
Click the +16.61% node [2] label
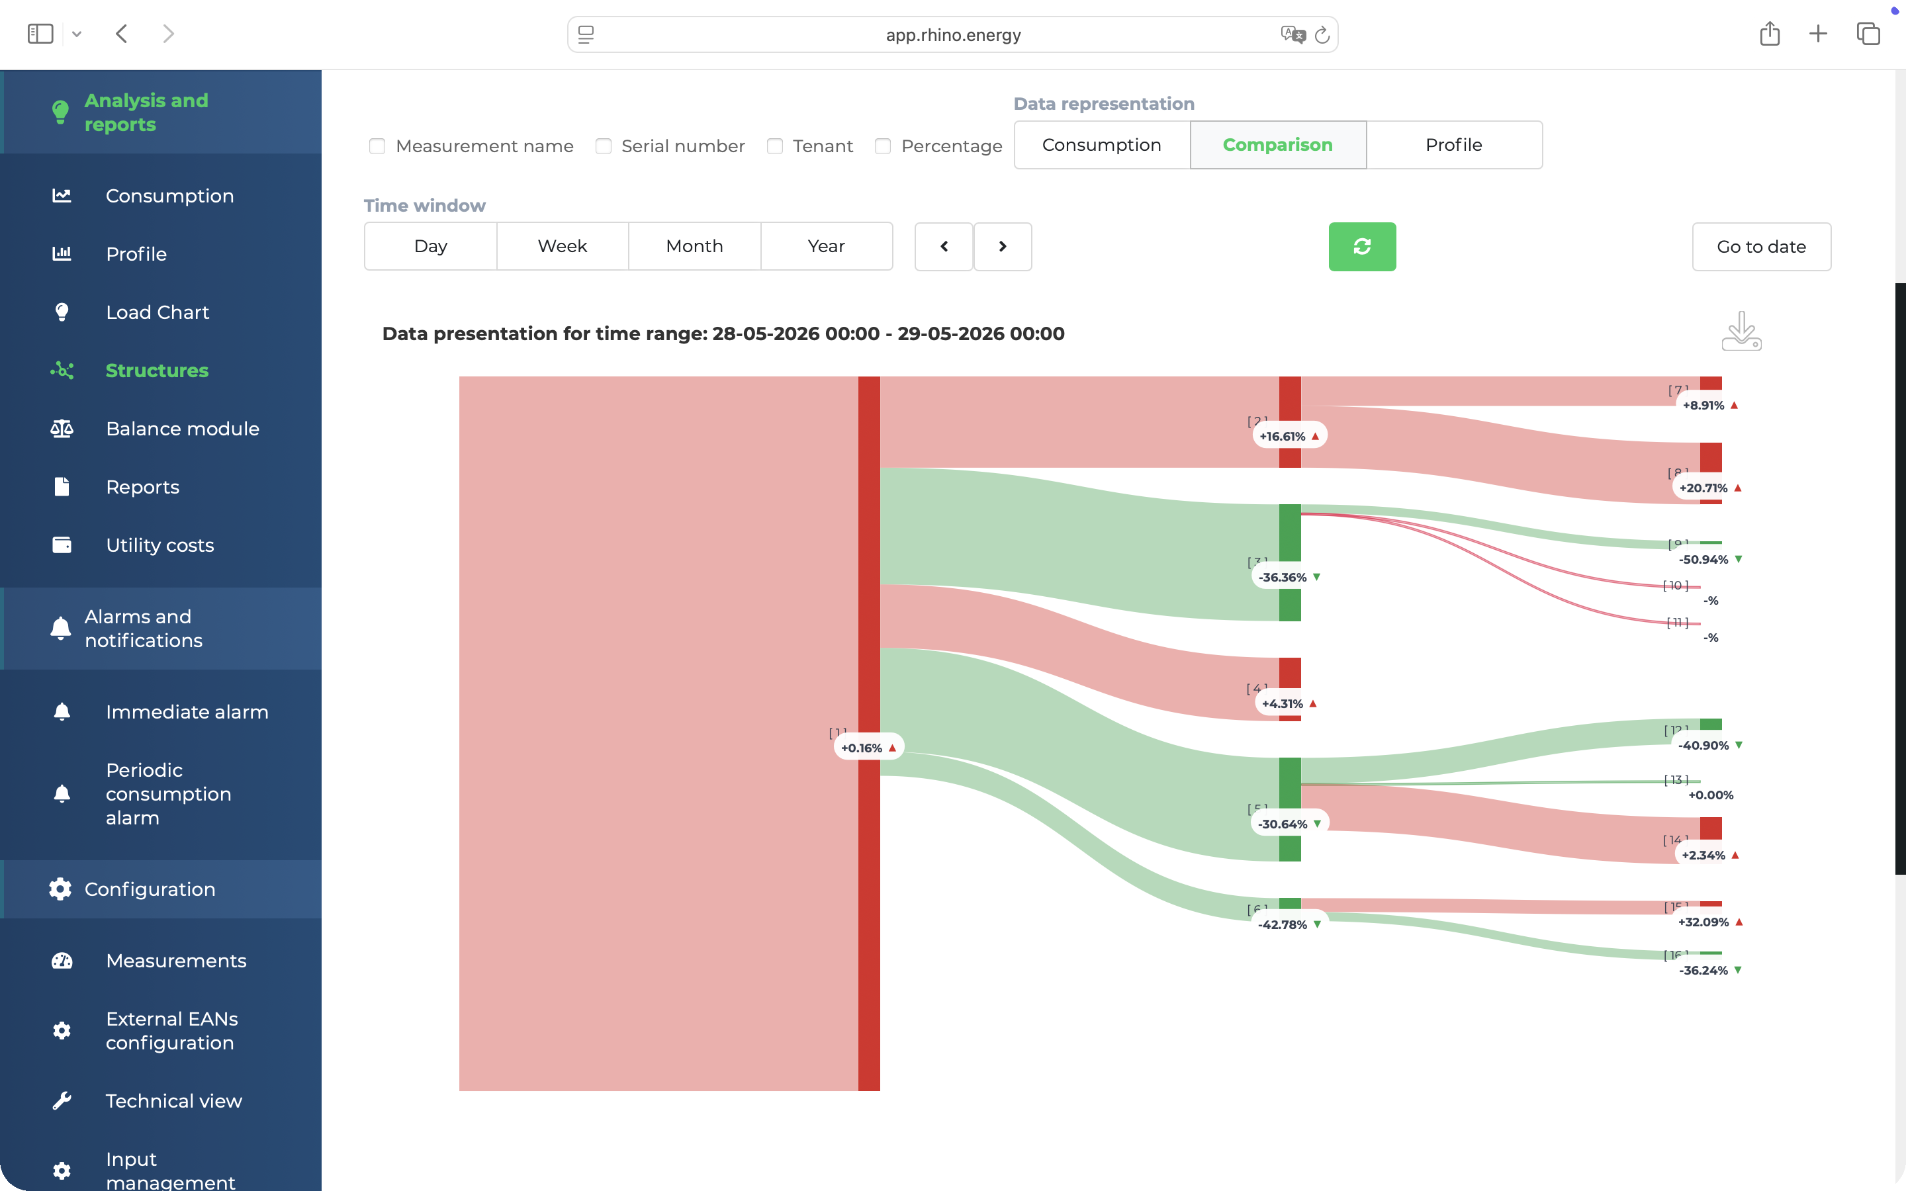click(x=1289, y=435)
